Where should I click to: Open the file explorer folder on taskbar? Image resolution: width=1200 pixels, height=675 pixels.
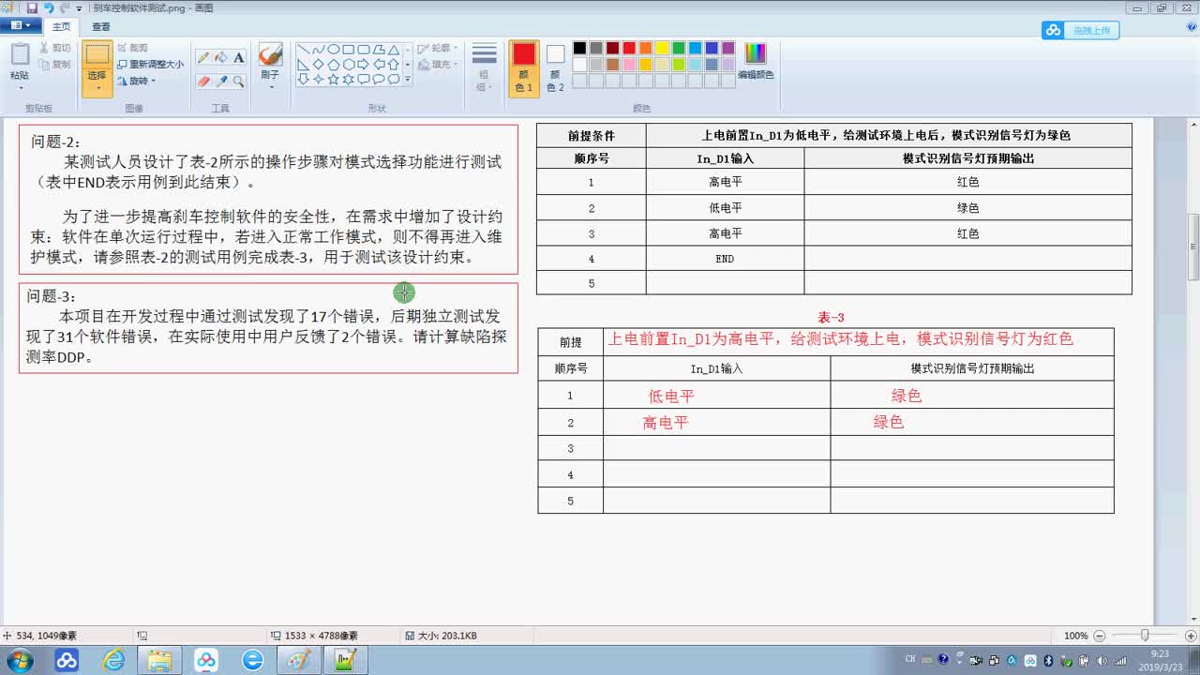[x=159, y=660]
